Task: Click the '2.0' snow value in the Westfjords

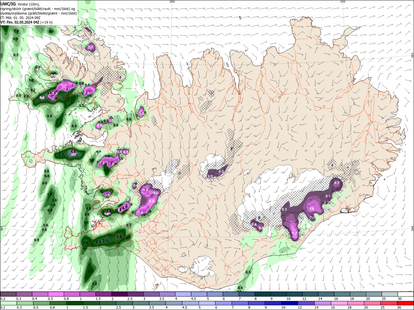Action: click(87, 93)
